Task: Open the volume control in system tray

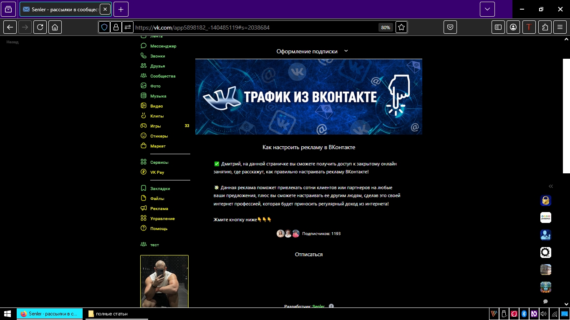Action: pos(544,314)
